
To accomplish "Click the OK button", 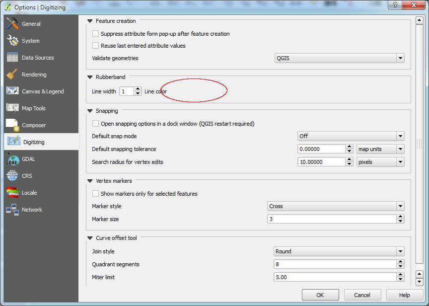I will tap(320, 295).
